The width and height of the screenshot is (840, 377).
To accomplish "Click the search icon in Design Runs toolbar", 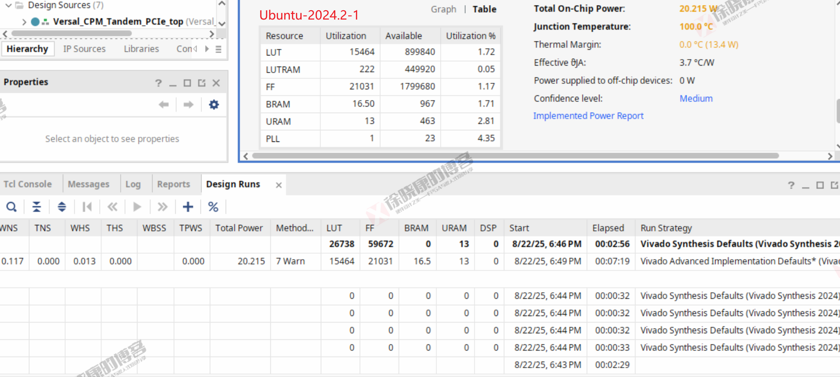I will click(12, 207).
